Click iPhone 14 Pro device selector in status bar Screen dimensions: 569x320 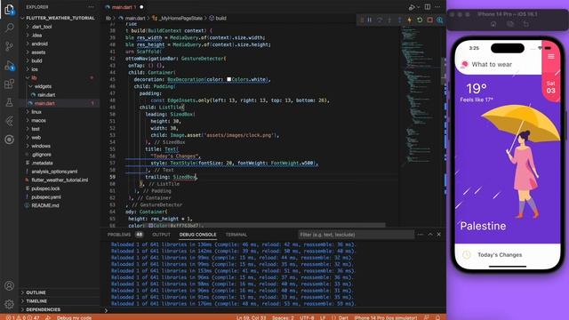point(385,317)
